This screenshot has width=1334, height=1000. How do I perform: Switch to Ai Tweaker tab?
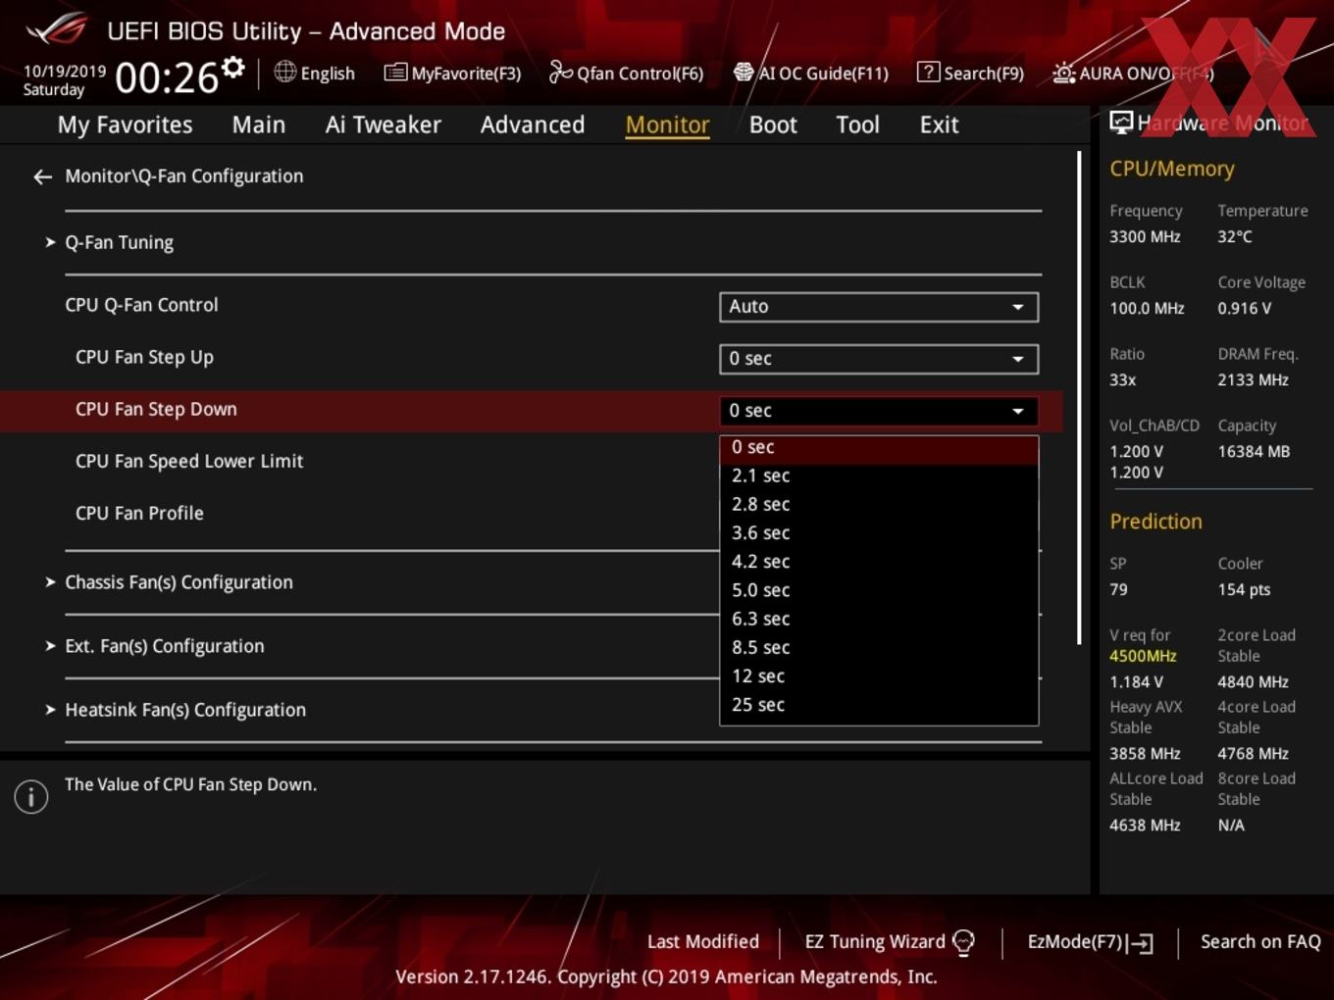pyautogui.click(x=384, y=125)
